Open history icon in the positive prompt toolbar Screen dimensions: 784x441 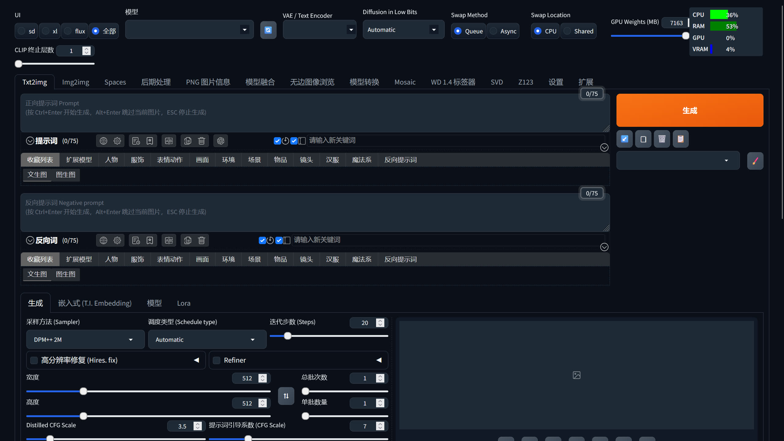point(136,141)
